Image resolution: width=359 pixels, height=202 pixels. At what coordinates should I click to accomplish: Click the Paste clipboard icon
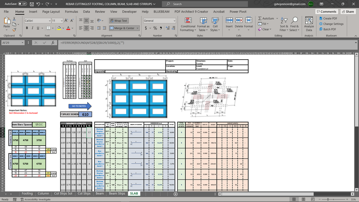pyautogui.click(x=7, y=21)
